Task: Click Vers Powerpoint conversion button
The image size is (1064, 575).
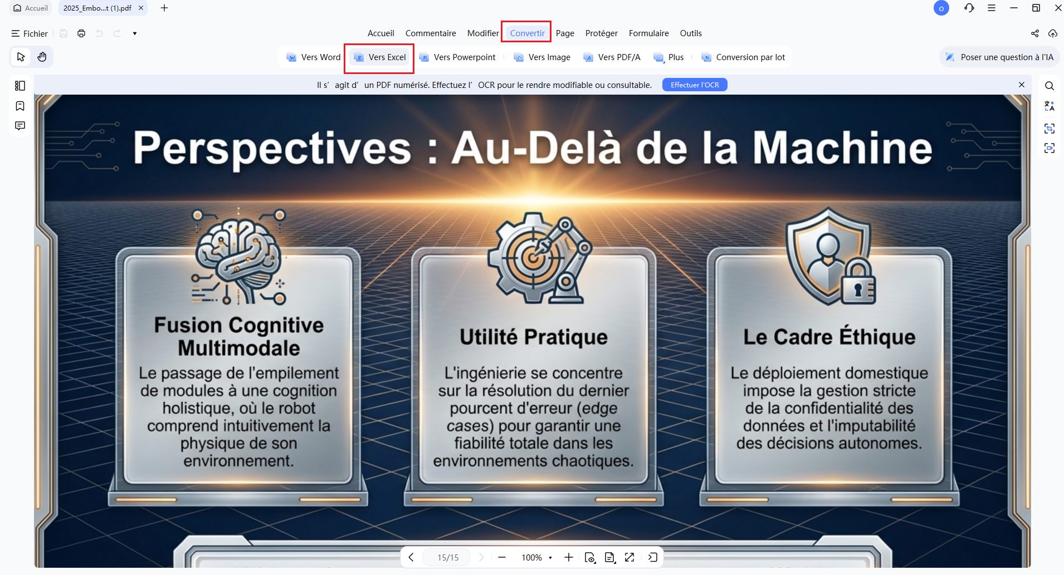Action: coord(457,57)
